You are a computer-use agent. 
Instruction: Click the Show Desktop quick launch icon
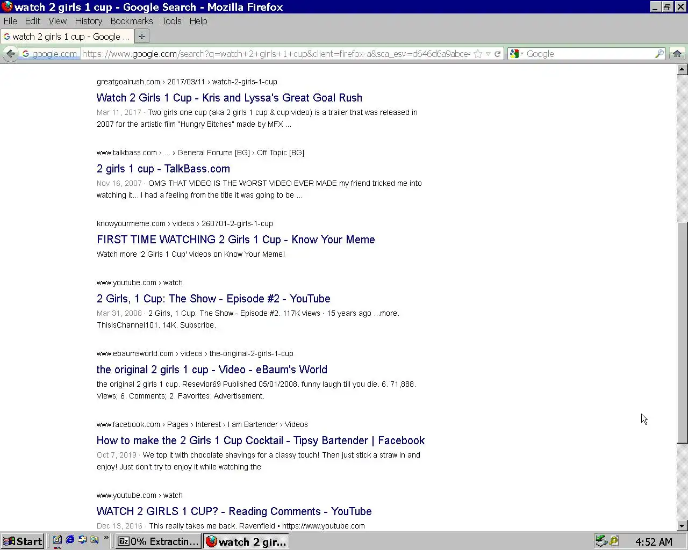coord(58,540)
